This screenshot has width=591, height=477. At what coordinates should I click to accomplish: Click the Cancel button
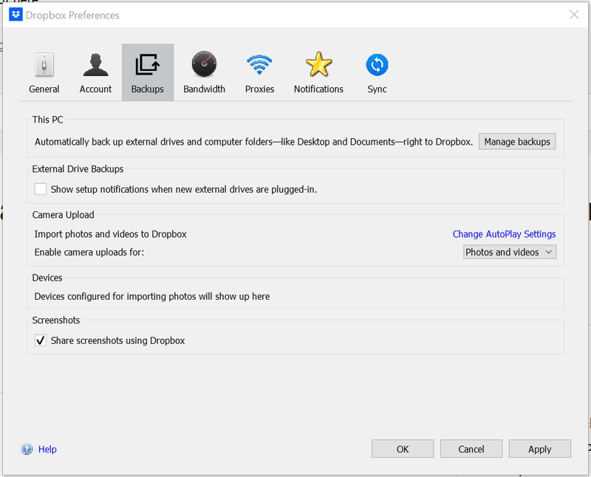[471, 449]
